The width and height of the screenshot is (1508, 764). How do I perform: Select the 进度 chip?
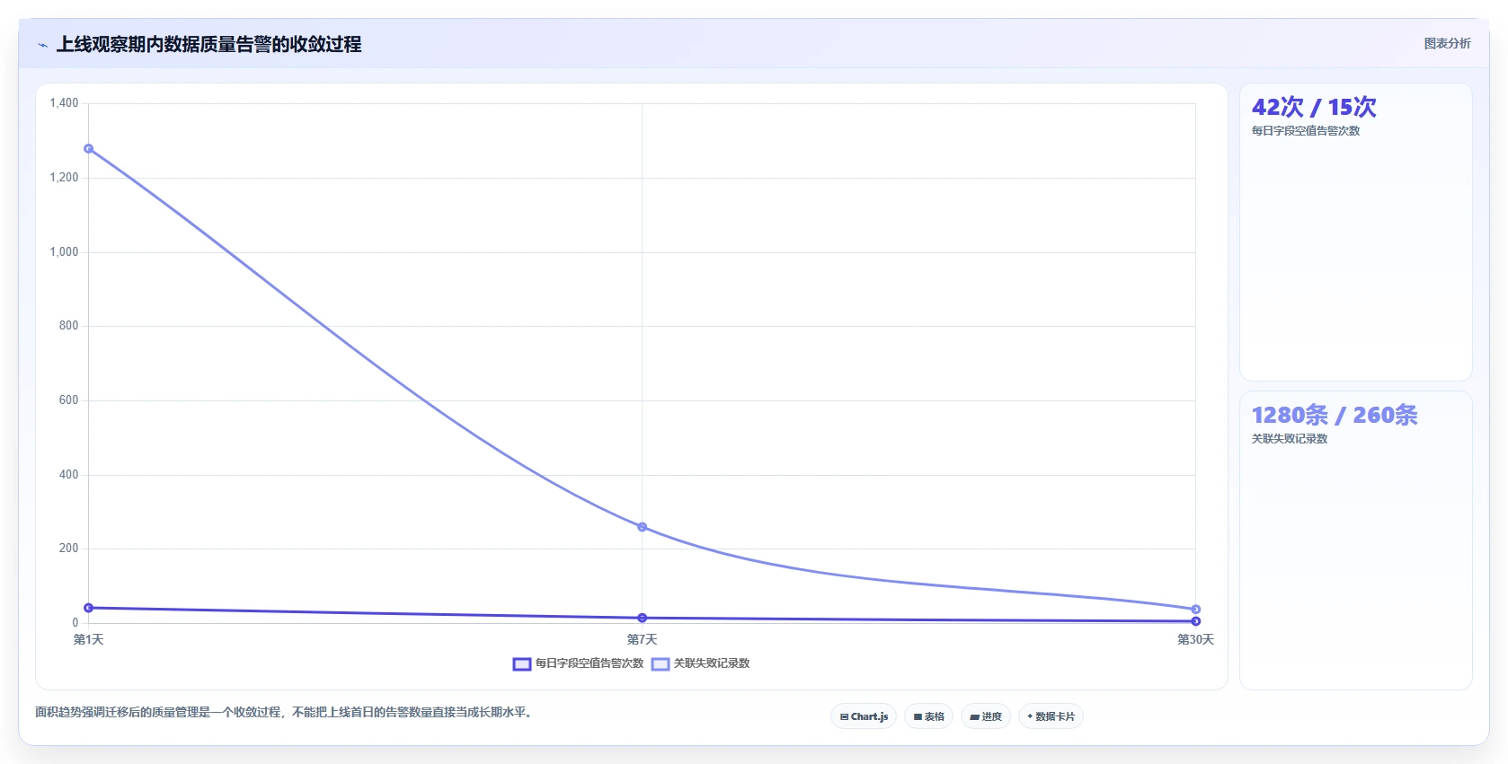pyautogui.click(x=986, y=716)
